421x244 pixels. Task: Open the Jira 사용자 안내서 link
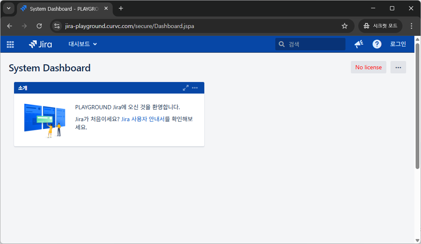coord(143,119)
